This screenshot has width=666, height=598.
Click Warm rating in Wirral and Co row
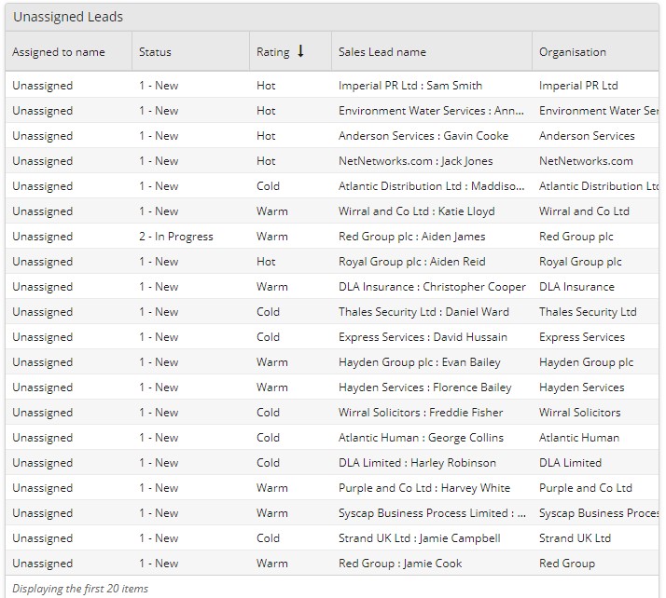pyautogui.click(x=271, y=211)
